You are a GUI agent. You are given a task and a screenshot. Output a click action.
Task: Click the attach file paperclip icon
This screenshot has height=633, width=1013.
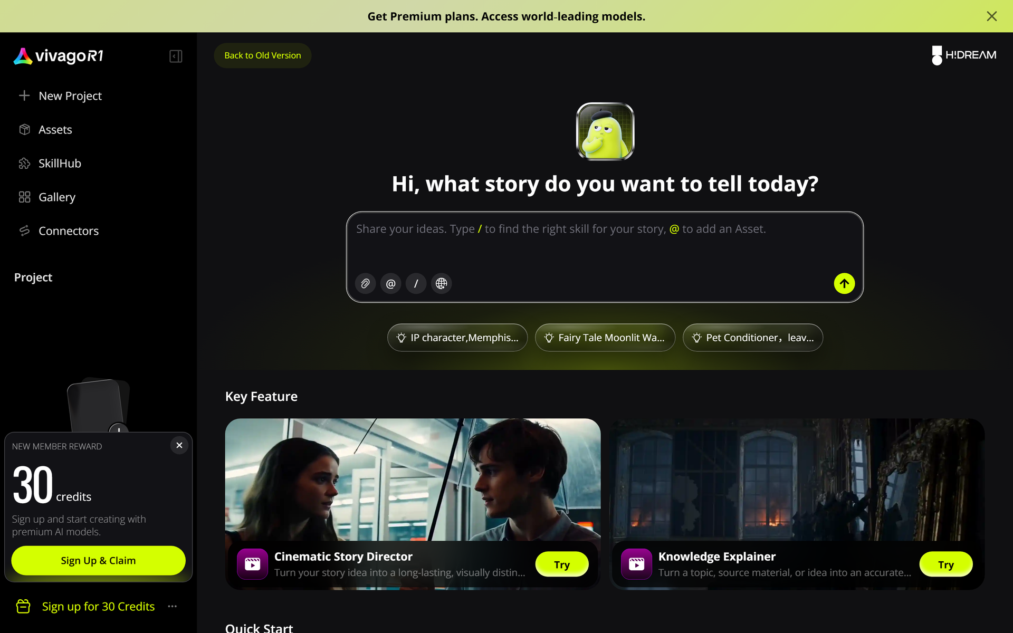click(x=365, y=284)
